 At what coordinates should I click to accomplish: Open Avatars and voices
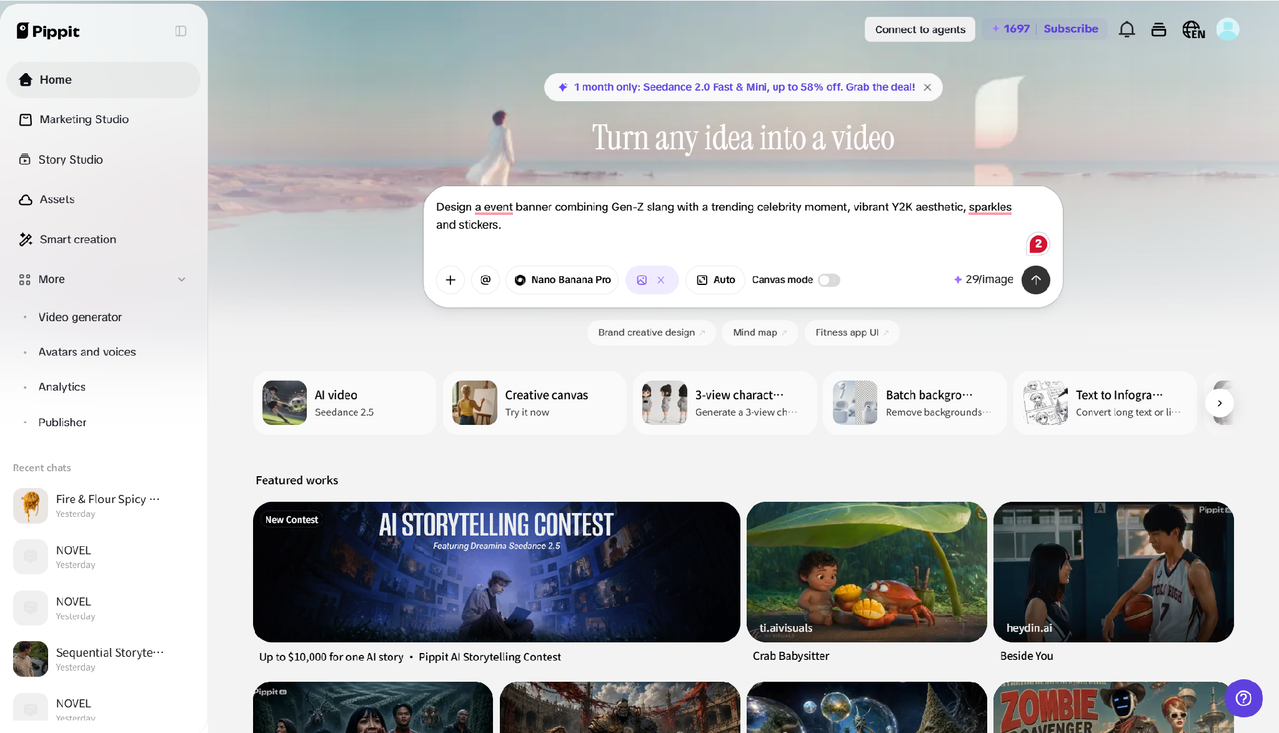[x=87, y=352]
